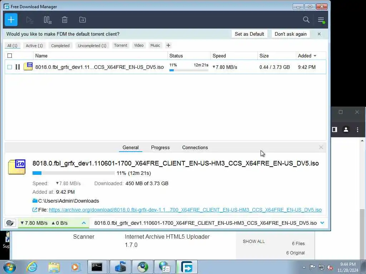
Task: Pause the ISO download with row pause icon
Action: point(18,67)
